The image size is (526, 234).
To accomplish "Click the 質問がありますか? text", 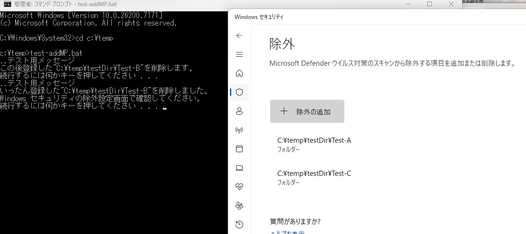I will tap(295, 221).
